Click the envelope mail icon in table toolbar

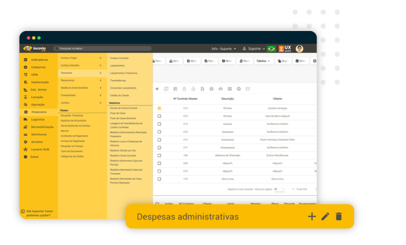tap(248, 89)
